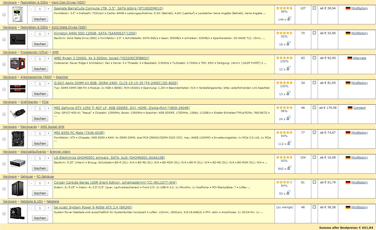Screen dimensions: 376x230
Task: Click the German flag next to Comtech
Action: pos(350,108)
